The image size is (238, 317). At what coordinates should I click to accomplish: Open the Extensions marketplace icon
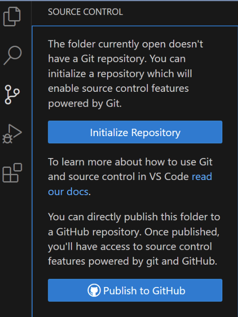point(12,173)
